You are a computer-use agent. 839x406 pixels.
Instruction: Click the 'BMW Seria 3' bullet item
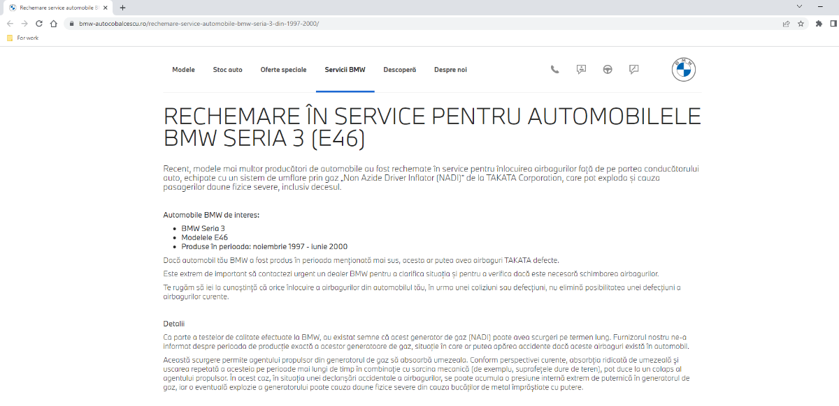tap(203, 228)
